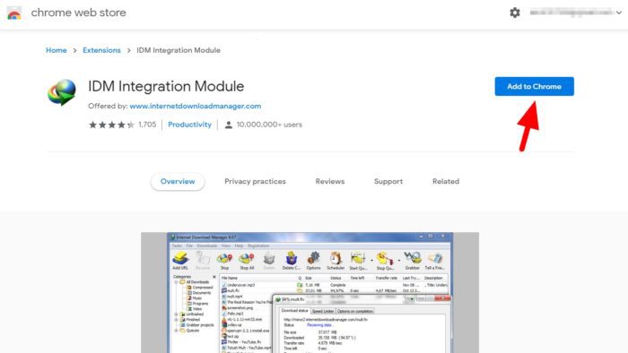Select All Downloads folder in IDM tree

(195, 282)
